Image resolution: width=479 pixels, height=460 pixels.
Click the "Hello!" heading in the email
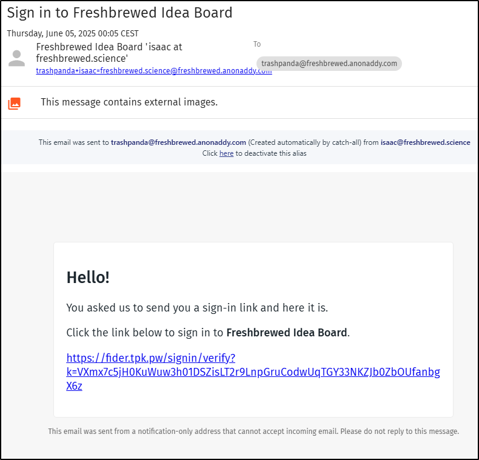pyautogui.click(x=88, y=278)
